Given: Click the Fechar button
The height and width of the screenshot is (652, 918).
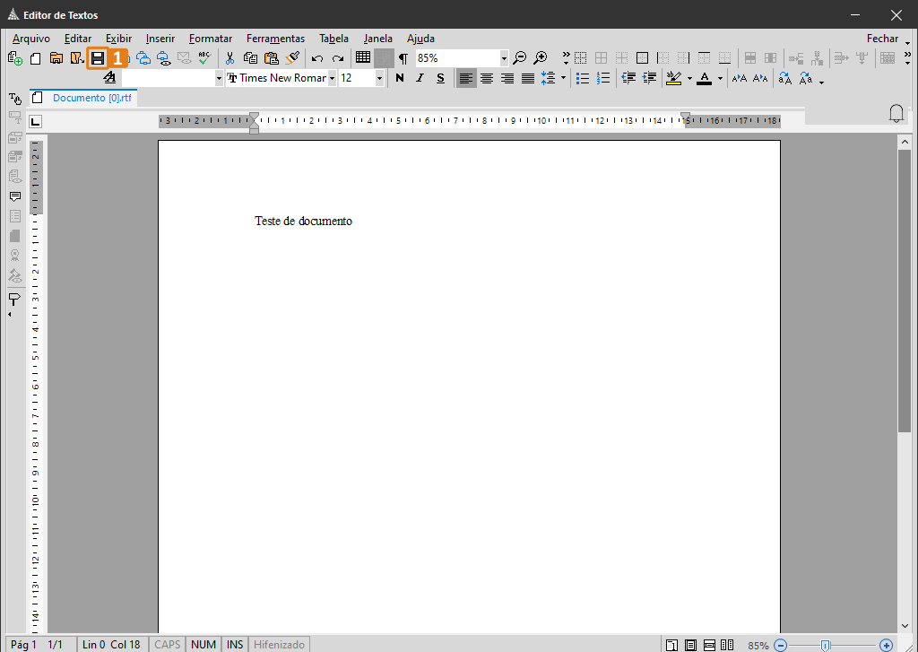Looking at the screenshot, I should pos(882,39).
